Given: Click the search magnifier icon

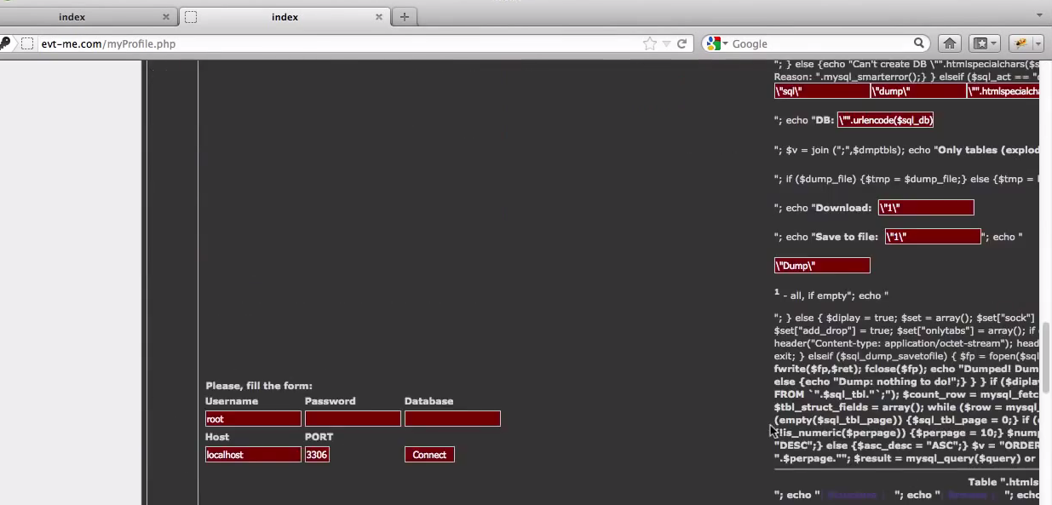Looking at the screenshot, I should 919,43.
